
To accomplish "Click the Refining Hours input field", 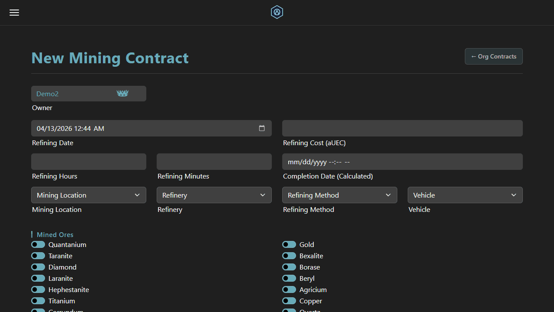I will coord(88,161).
